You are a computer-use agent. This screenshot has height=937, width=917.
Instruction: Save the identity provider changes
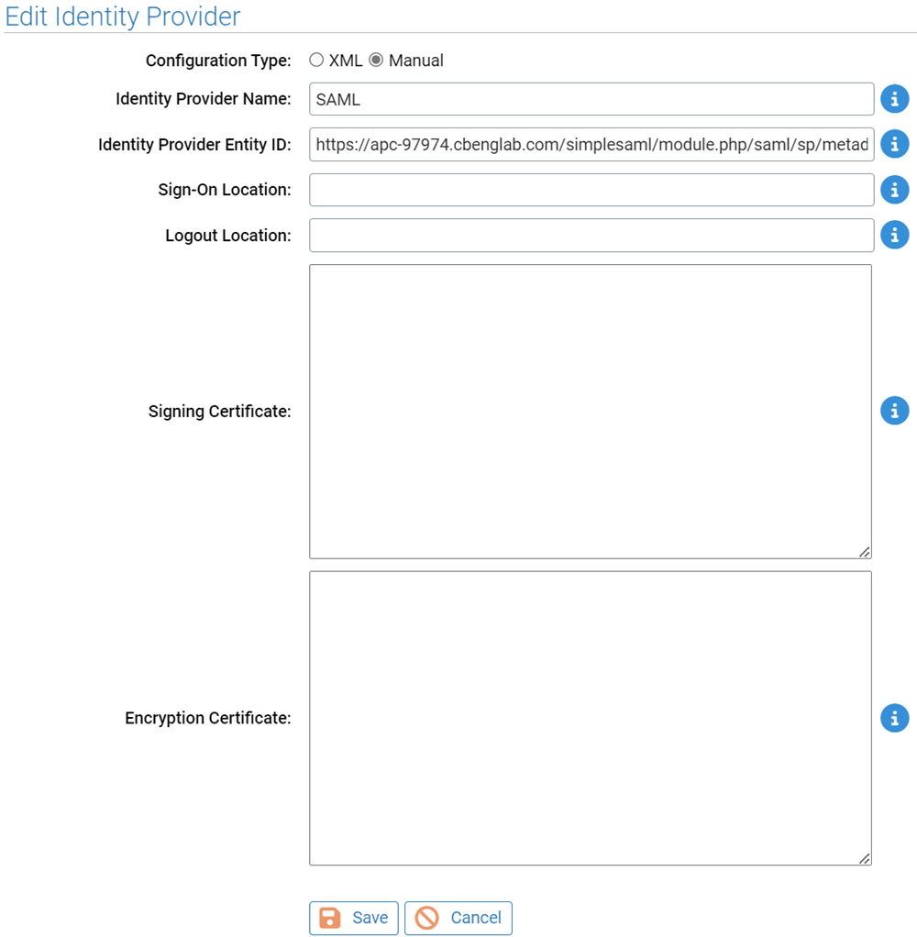pyautogui.click(x=353, y=918)
